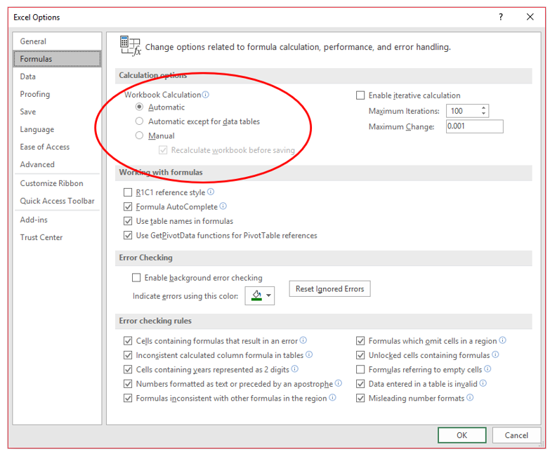Toggle Formulas referring to empty cells
The height and width of the screenshot is (466, 550).
360,370
